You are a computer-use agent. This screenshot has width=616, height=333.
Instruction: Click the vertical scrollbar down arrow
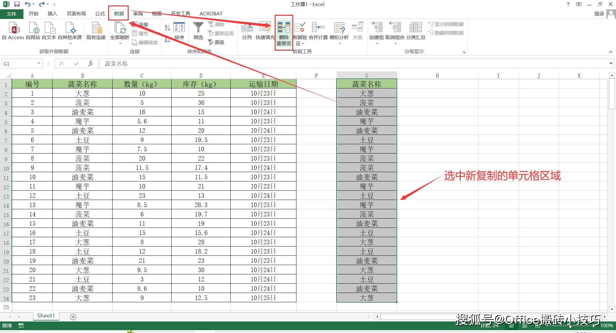612,309
